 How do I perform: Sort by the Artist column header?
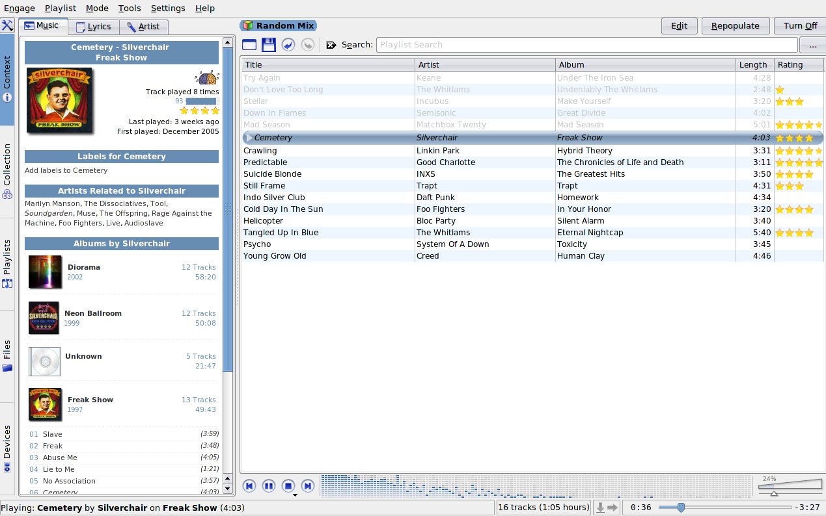point(485,65)
